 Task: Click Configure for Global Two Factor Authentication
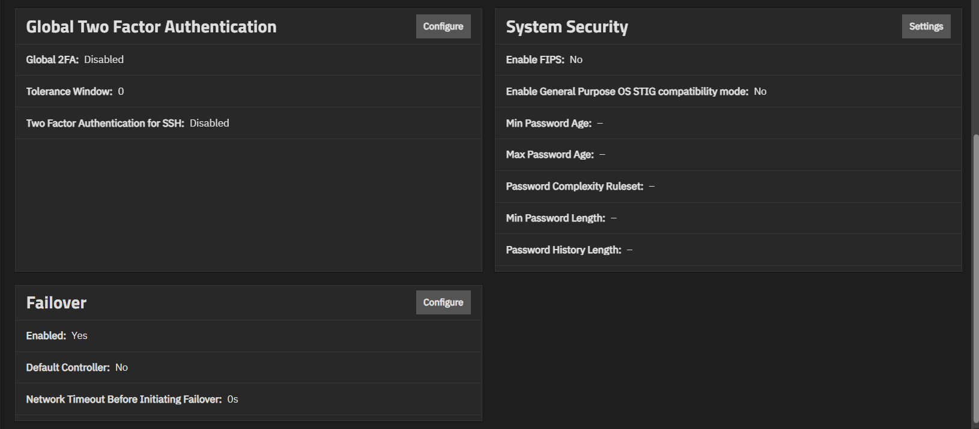pos(443,26)
